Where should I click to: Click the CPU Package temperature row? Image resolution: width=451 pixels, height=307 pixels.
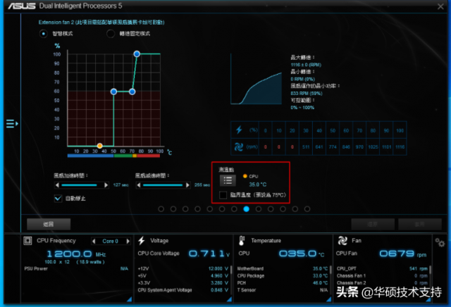[283, 276]
